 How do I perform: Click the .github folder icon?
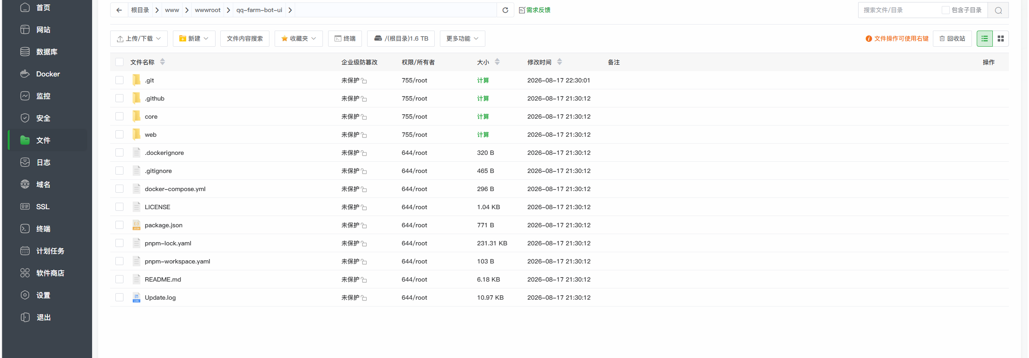(x=136, y=98)
